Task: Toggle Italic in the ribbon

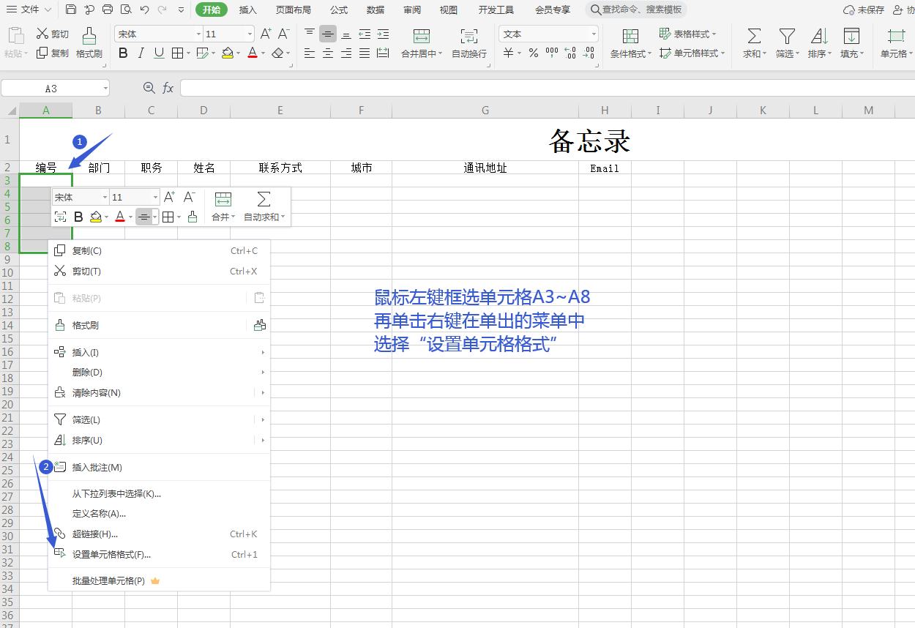Action: [141, 53]
